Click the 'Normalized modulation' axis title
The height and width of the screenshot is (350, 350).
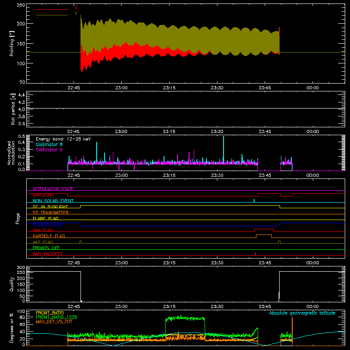click(x=11, y=153)
